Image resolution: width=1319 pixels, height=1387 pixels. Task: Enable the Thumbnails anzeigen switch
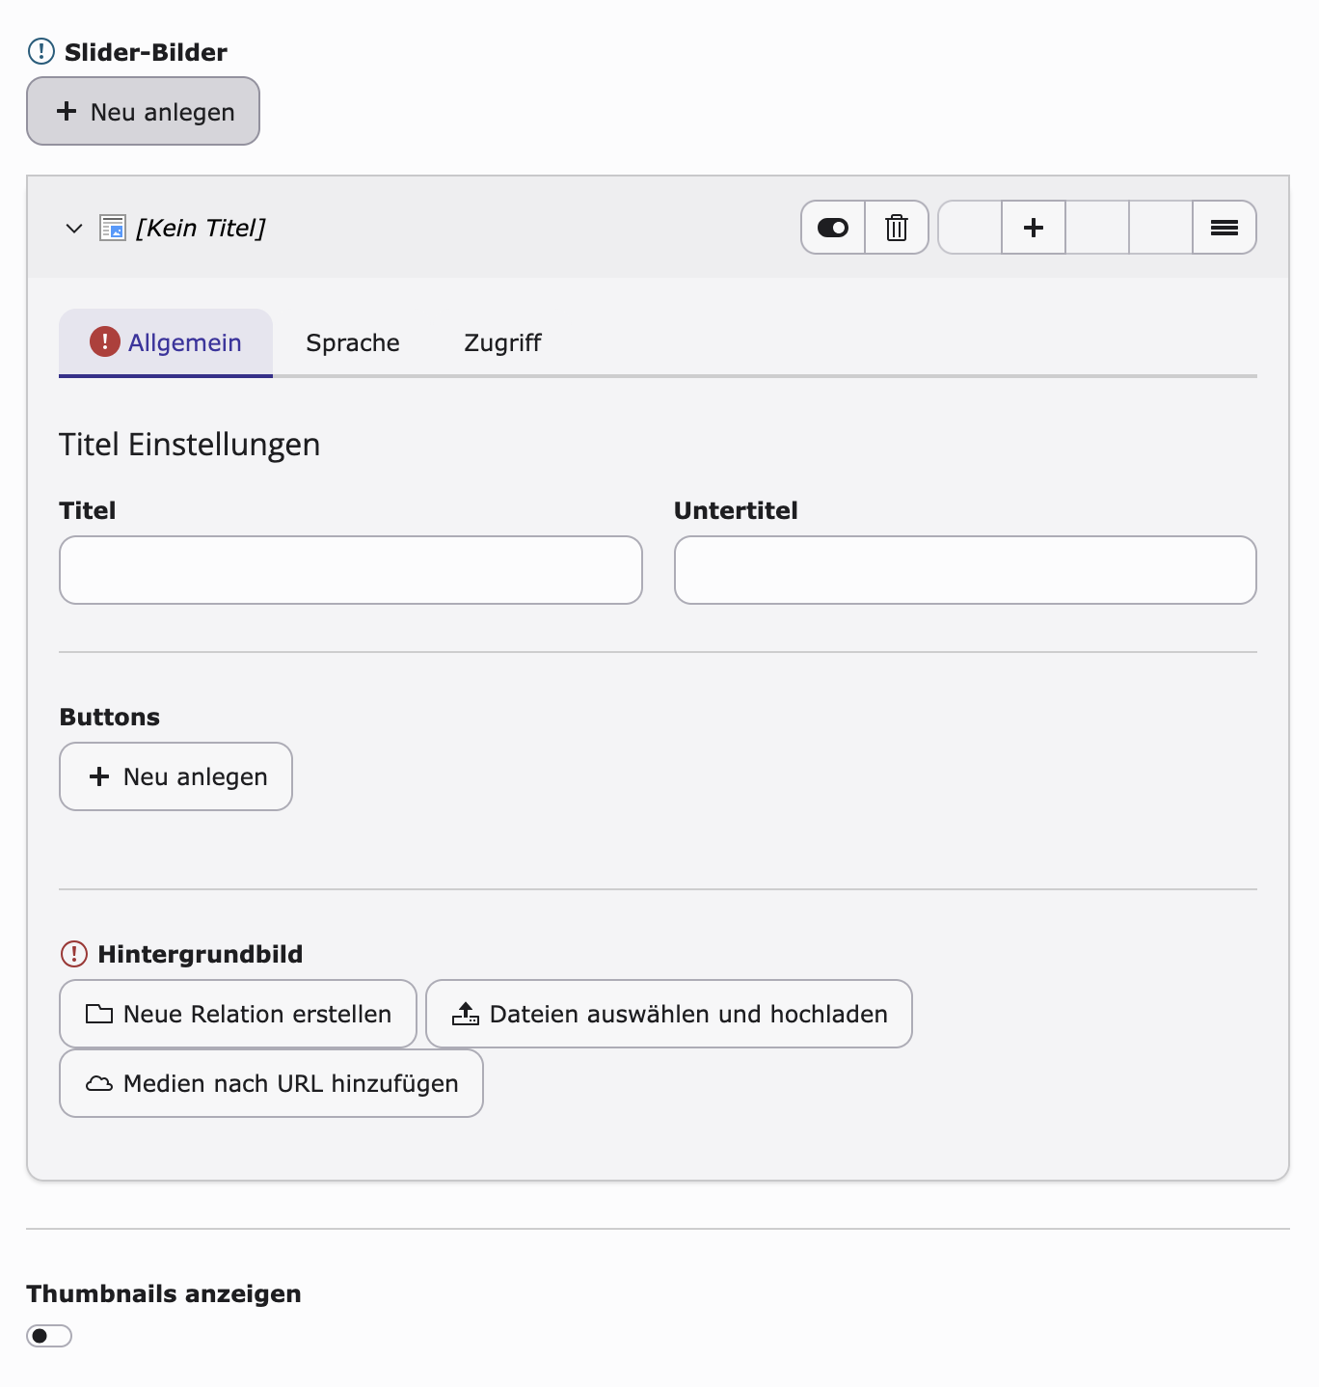49,1336
